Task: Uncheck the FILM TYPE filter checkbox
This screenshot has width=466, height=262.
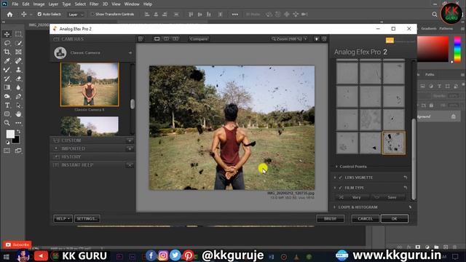Action: pos(341,188)
